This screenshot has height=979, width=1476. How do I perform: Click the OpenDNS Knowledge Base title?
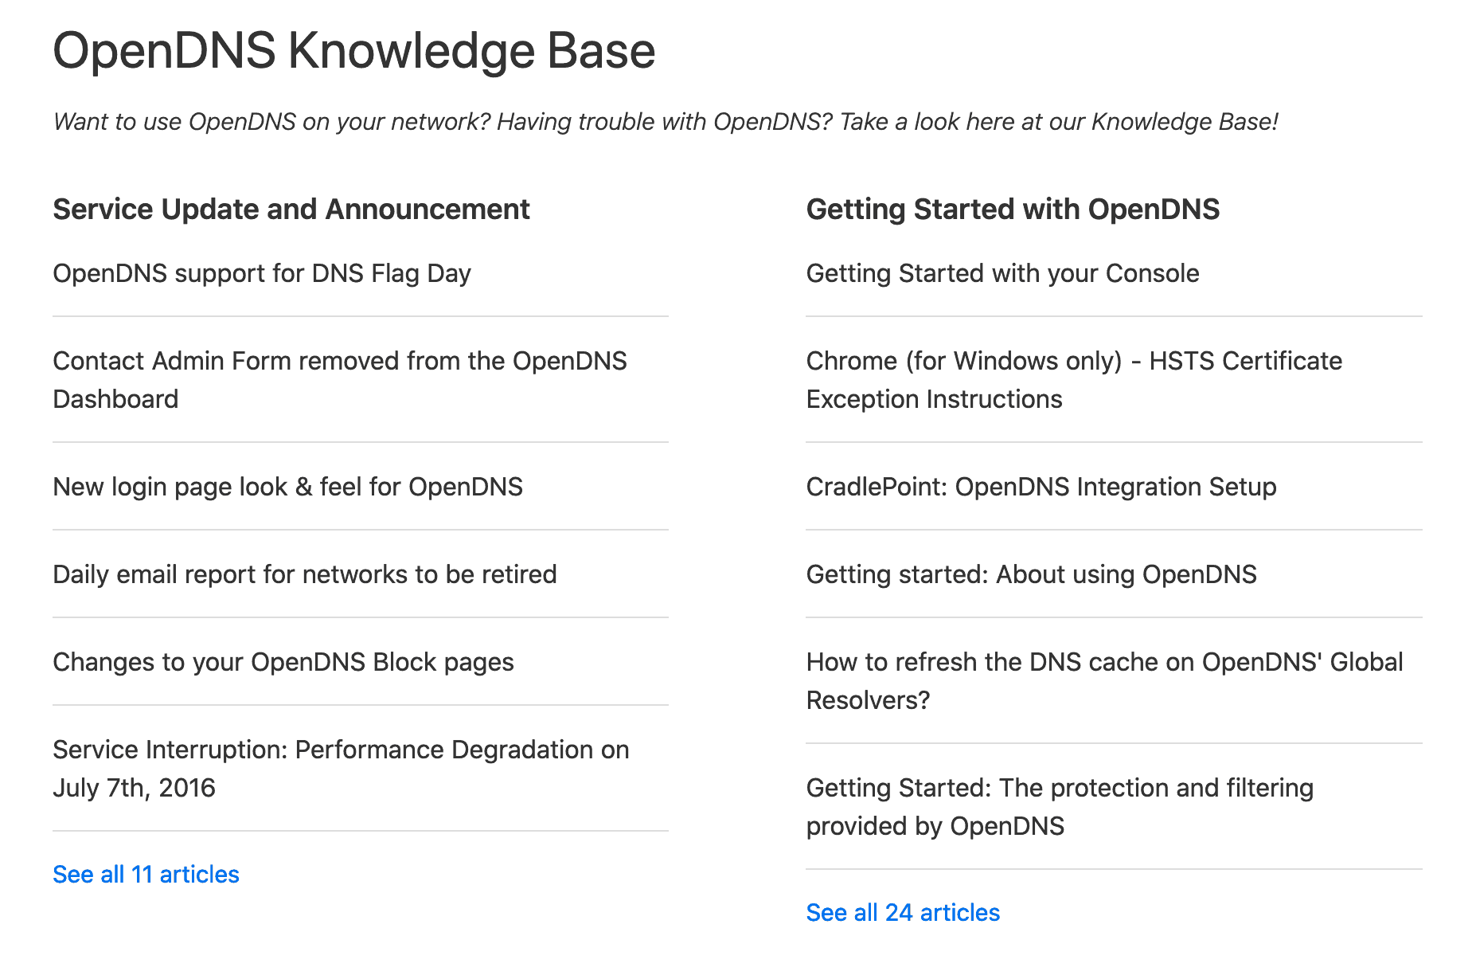(353, 50)
